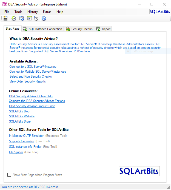Viewport: 171px width, 190px height.
Task: Open Select and Run Security Checks link
Action: tap(31, 76)
